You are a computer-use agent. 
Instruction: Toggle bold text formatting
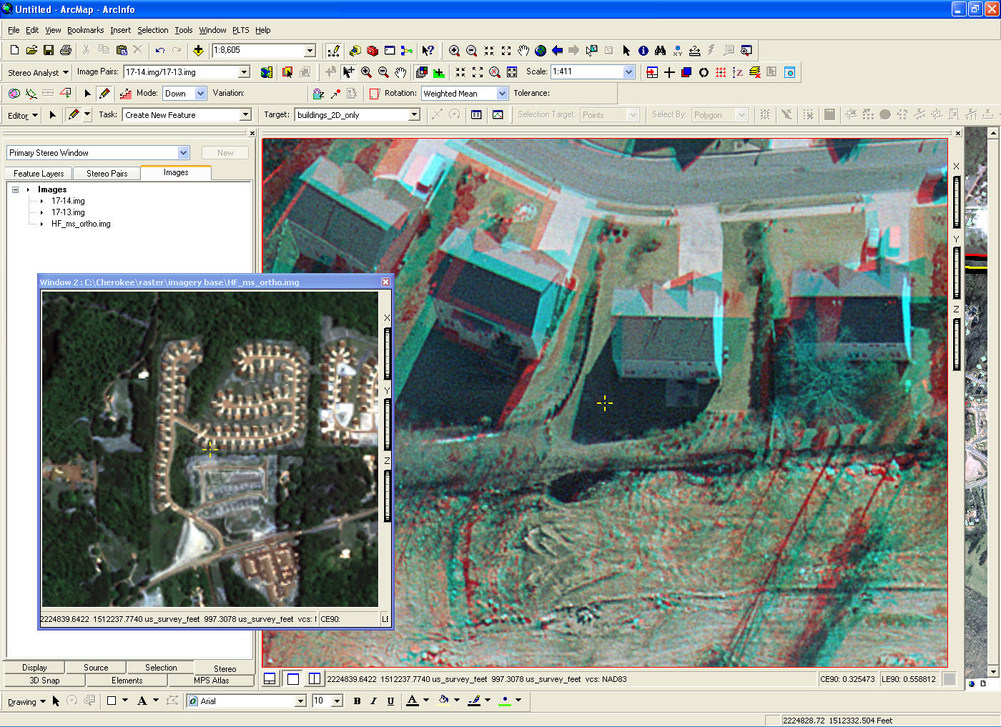pos(357,701)
